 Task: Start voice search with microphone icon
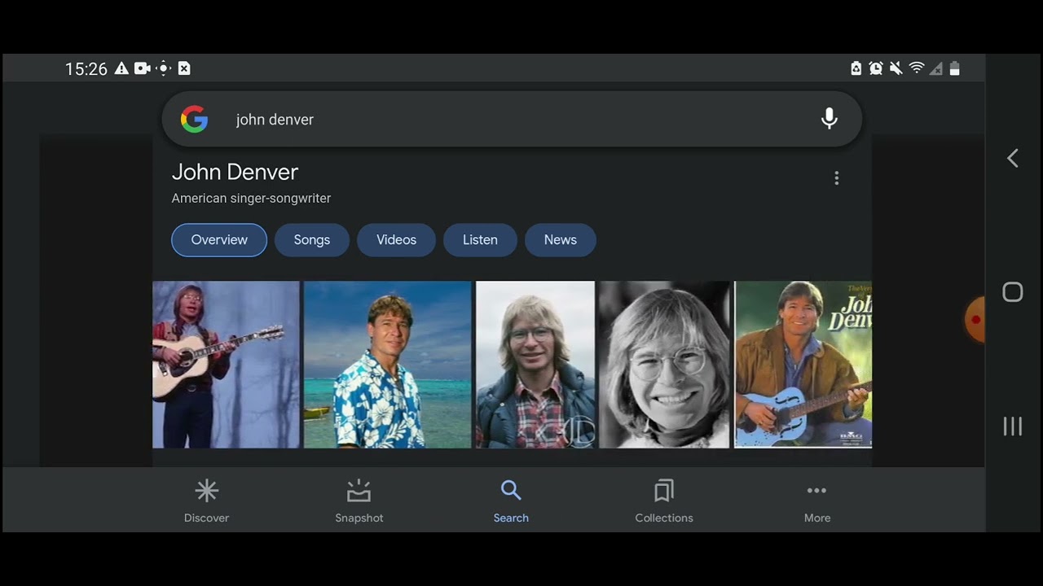coord(830,119)
